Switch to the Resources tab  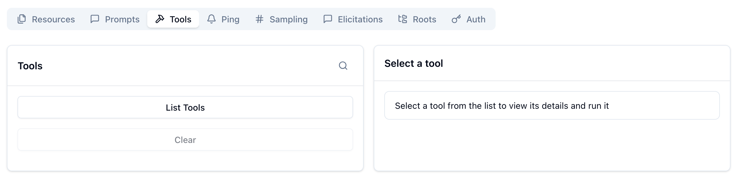pyautogui.click(x=46, y=19)
